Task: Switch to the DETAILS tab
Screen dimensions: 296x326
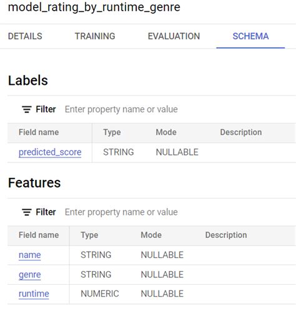Action: 25,36
